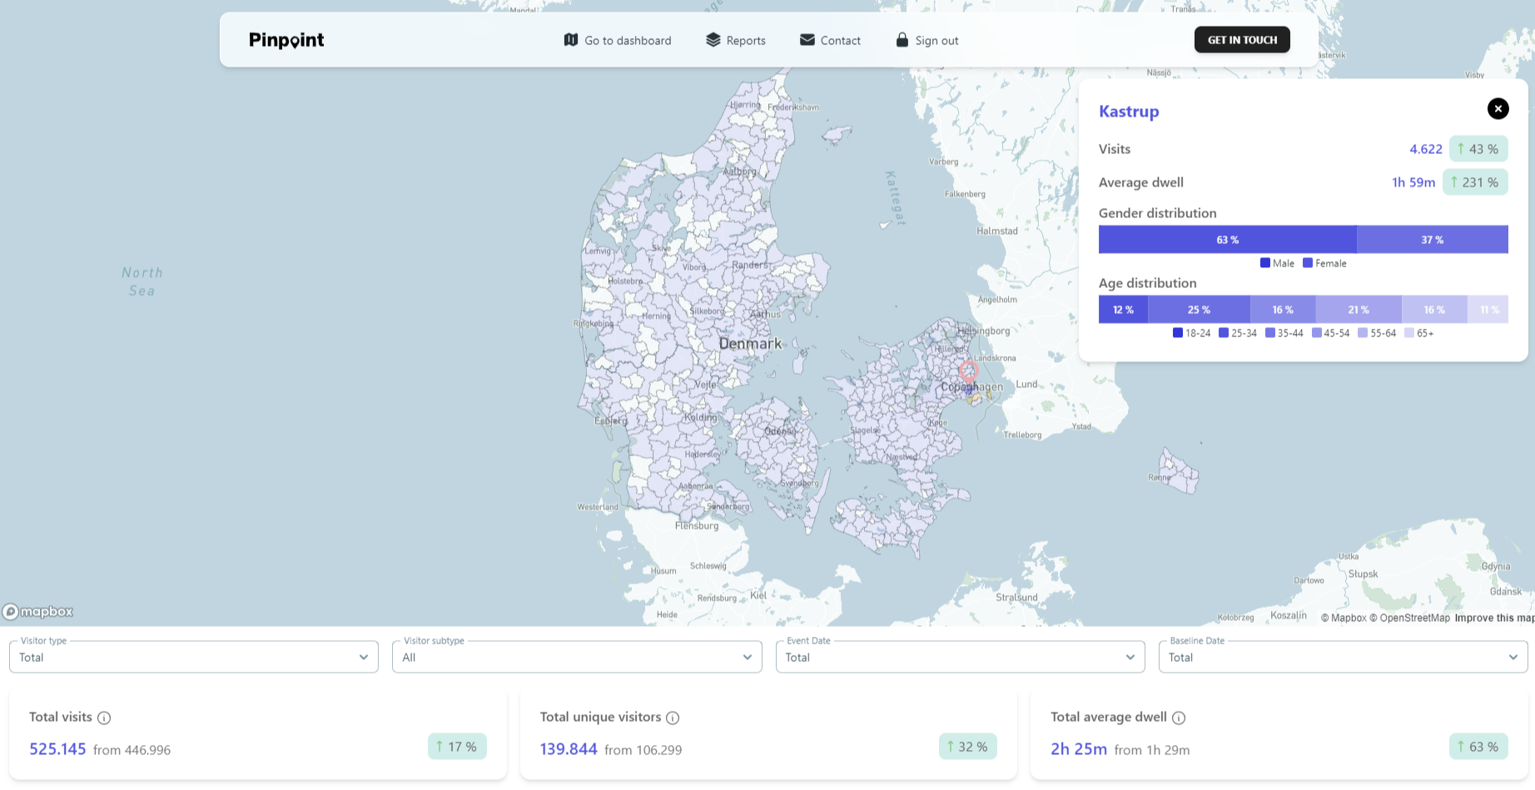Click the stacked layers Reports icon

coord(713,40)
